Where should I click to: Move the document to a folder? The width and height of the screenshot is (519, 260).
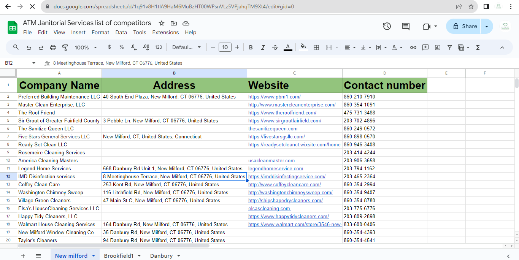click(x=174, y=23)
